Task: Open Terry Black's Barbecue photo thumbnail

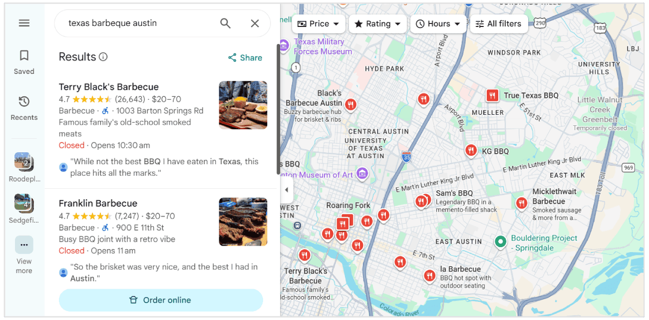Action: click(243, 105)
